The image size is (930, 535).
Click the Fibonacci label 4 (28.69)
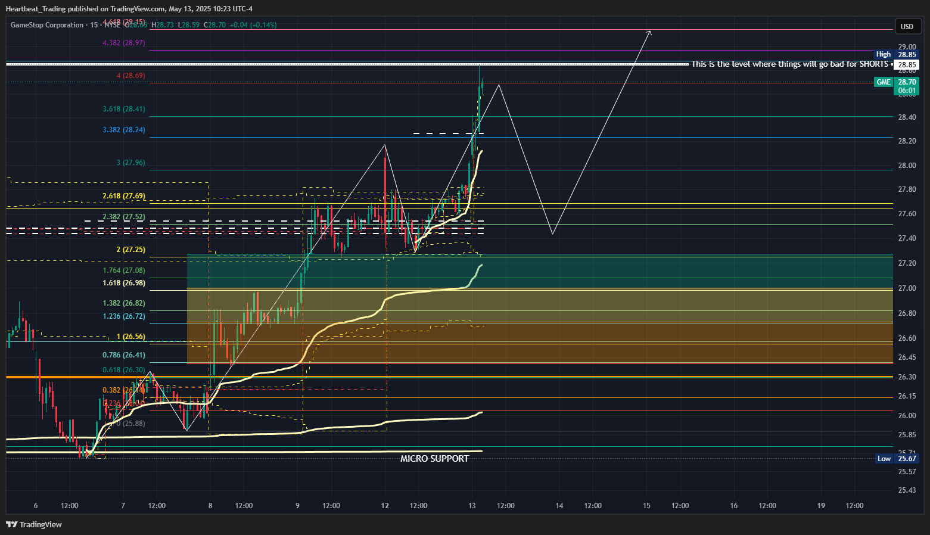131,76
